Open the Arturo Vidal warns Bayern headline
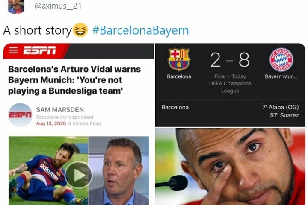The height and width of the screenshot is (205, 308). coord(74,80)
